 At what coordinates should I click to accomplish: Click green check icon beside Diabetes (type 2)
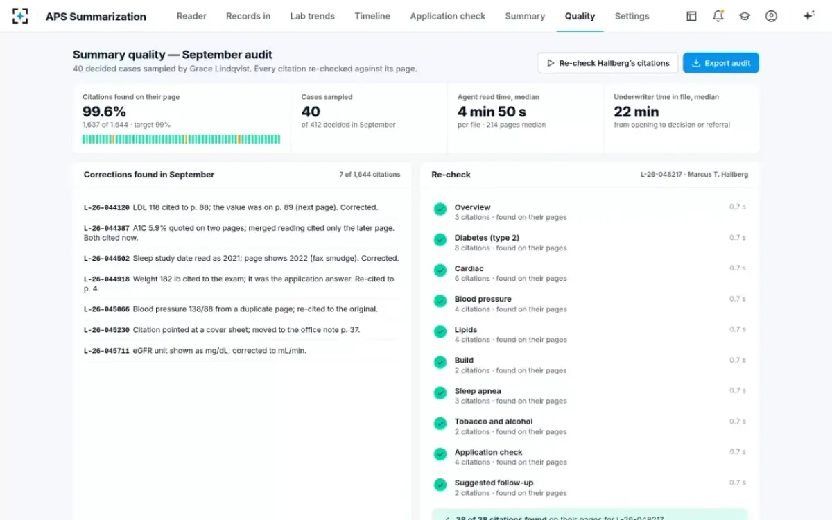pyautogui.click(x=440, y=240)
